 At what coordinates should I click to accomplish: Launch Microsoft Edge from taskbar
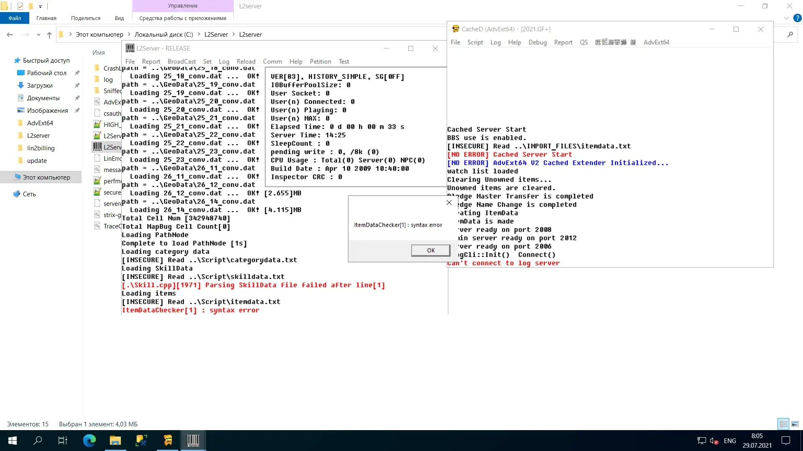89,441
